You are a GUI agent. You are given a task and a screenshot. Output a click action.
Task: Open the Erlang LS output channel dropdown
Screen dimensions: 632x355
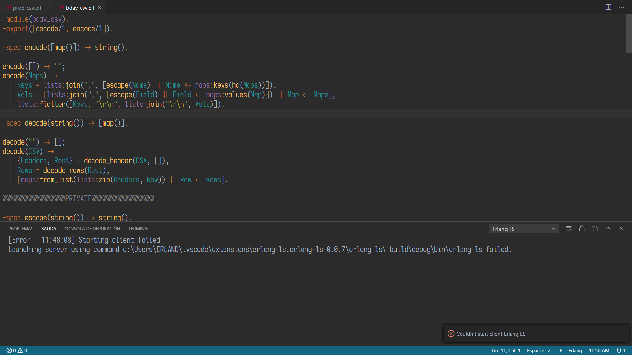523,229
